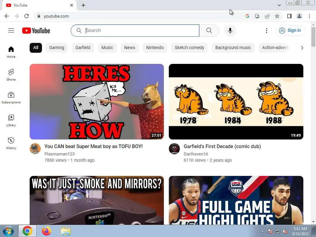The width and height of the screenshot is (316, 237).
Task: Open Subscriptions from sidebar
Action: click(11, 98)
